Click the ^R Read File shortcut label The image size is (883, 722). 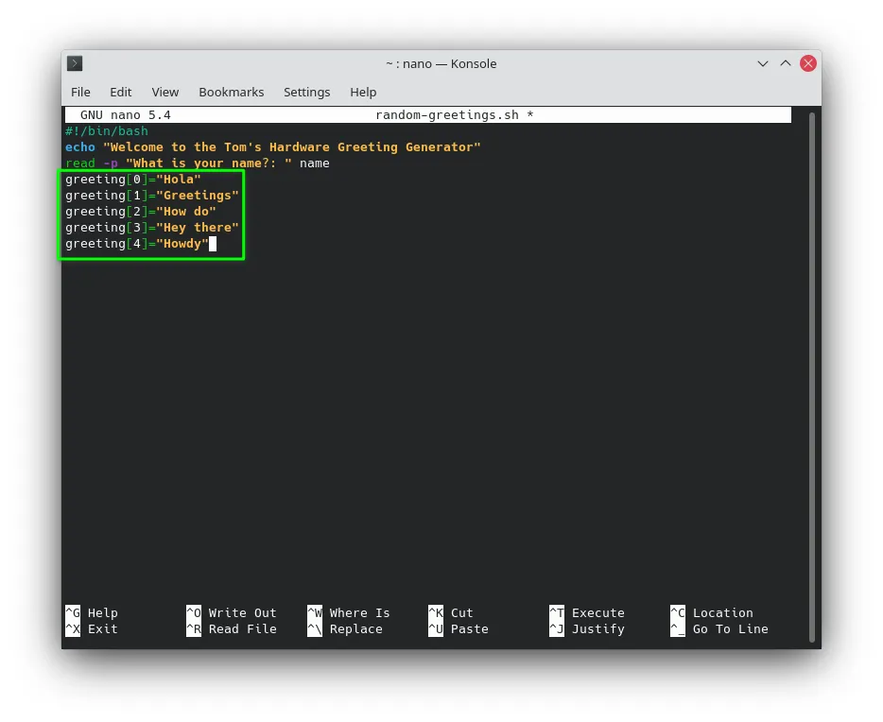[x=232, y=629]
